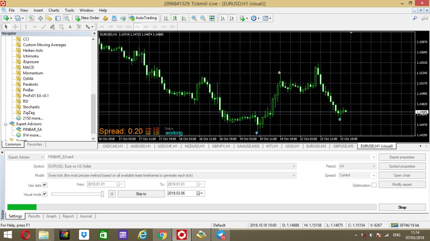The width and height of the screenshot is (430, 241).
Task: Toggle the Navigator panel icon
Action: (x=49, y=18)
